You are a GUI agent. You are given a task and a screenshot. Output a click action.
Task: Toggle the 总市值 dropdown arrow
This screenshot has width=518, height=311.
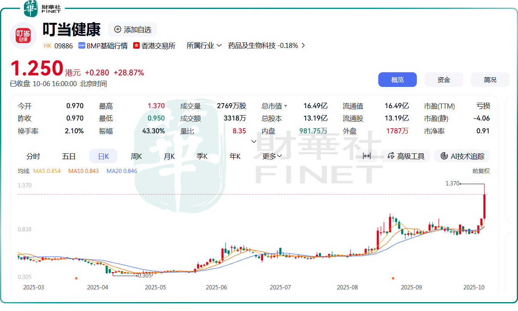pos(286,106)
